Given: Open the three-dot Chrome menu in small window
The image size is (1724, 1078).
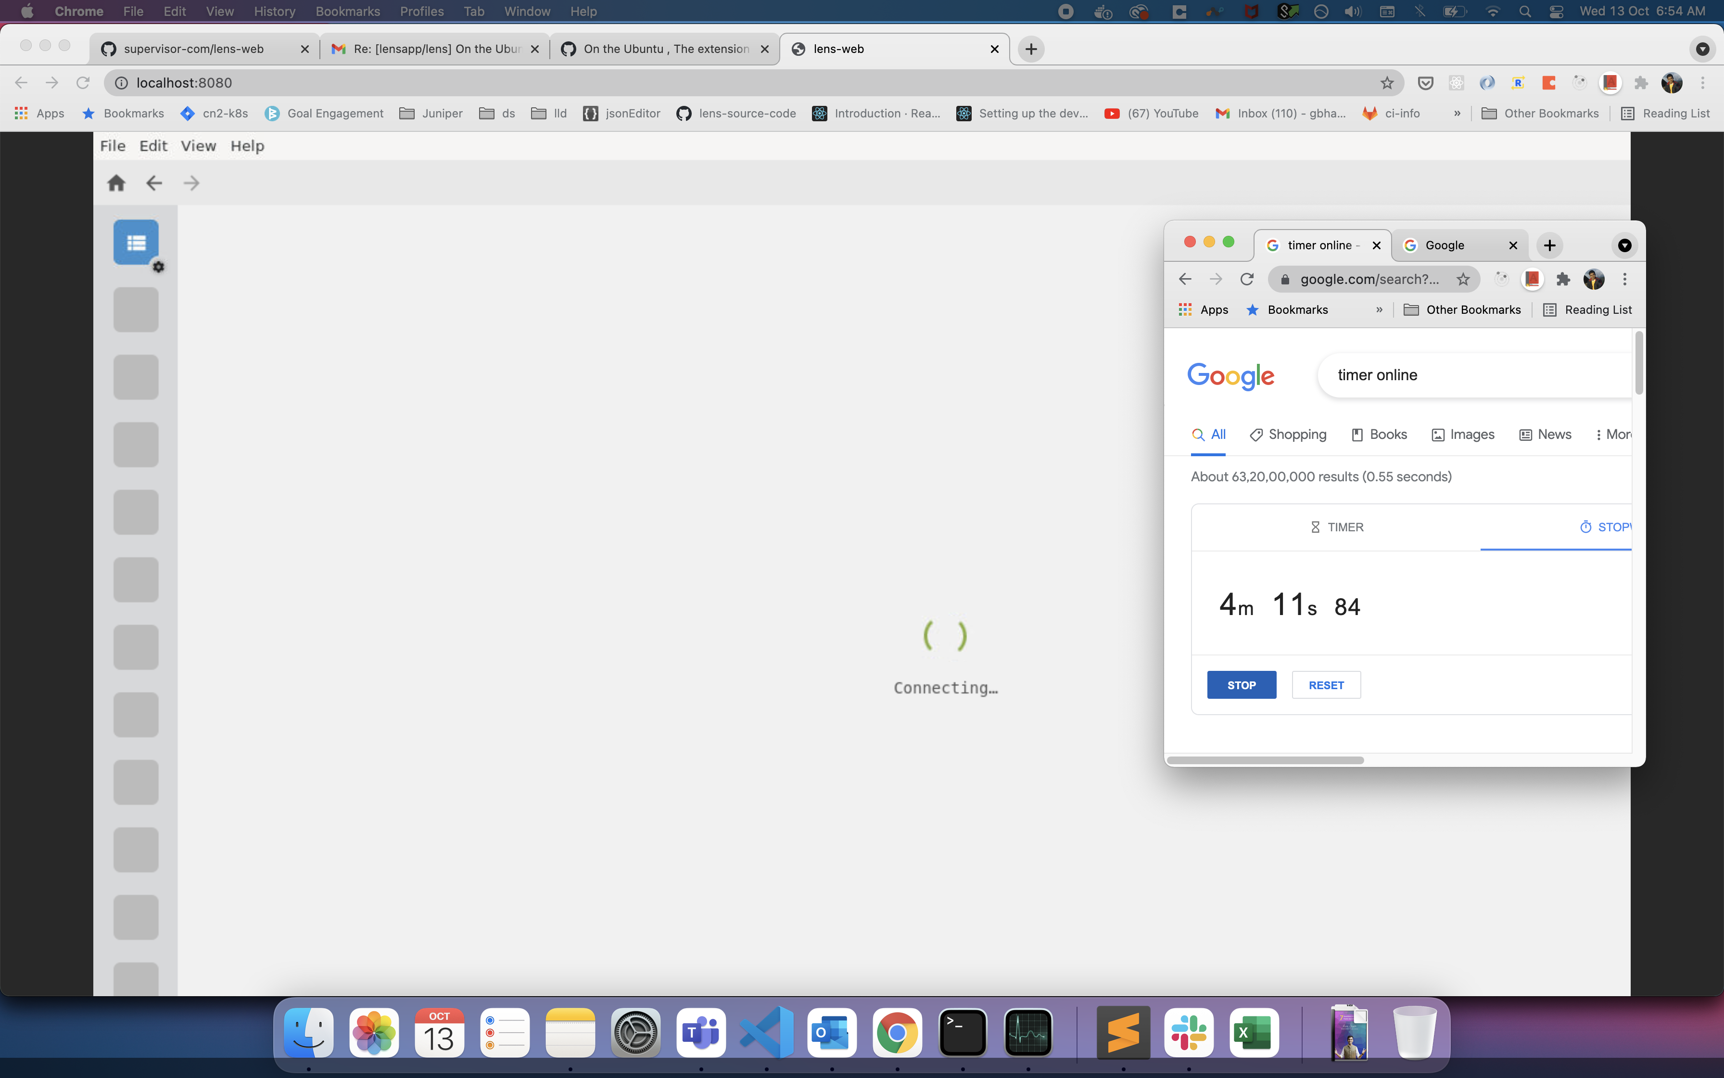Looking at the screenshot, I should (1624, 280).
